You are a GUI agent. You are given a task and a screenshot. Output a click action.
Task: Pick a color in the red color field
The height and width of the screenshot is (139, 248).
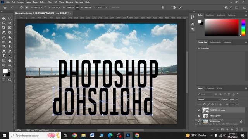[x=221, y=27]
